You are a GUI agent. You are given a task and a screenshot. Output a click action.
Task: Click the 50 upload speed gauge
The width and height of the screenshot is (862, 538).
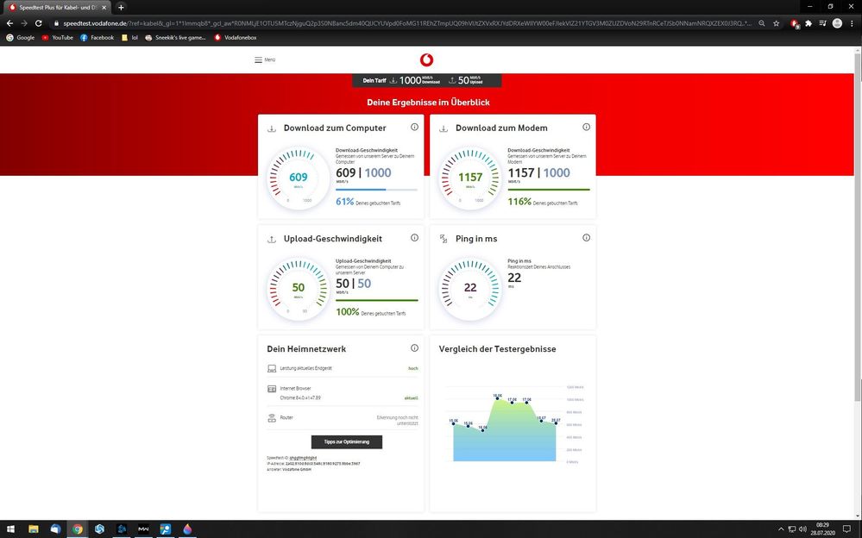point(299,288)
